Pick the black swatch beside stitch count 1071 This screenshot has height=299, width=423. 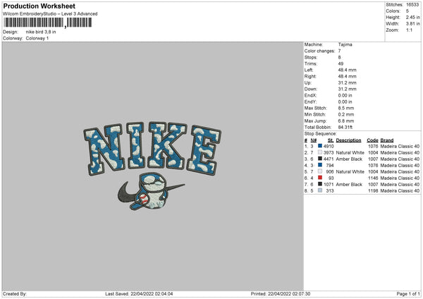tap(320, 184)
